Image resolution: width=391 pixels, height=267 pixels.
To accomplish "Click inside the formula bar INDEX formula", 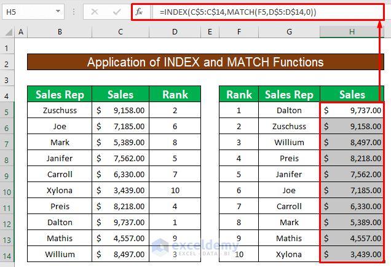I will (238, 12).
